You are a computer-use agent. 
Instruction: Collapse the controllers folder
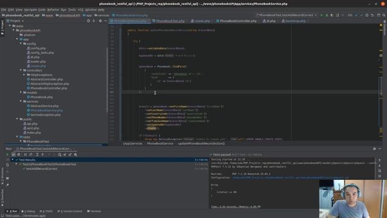(21, 70)
